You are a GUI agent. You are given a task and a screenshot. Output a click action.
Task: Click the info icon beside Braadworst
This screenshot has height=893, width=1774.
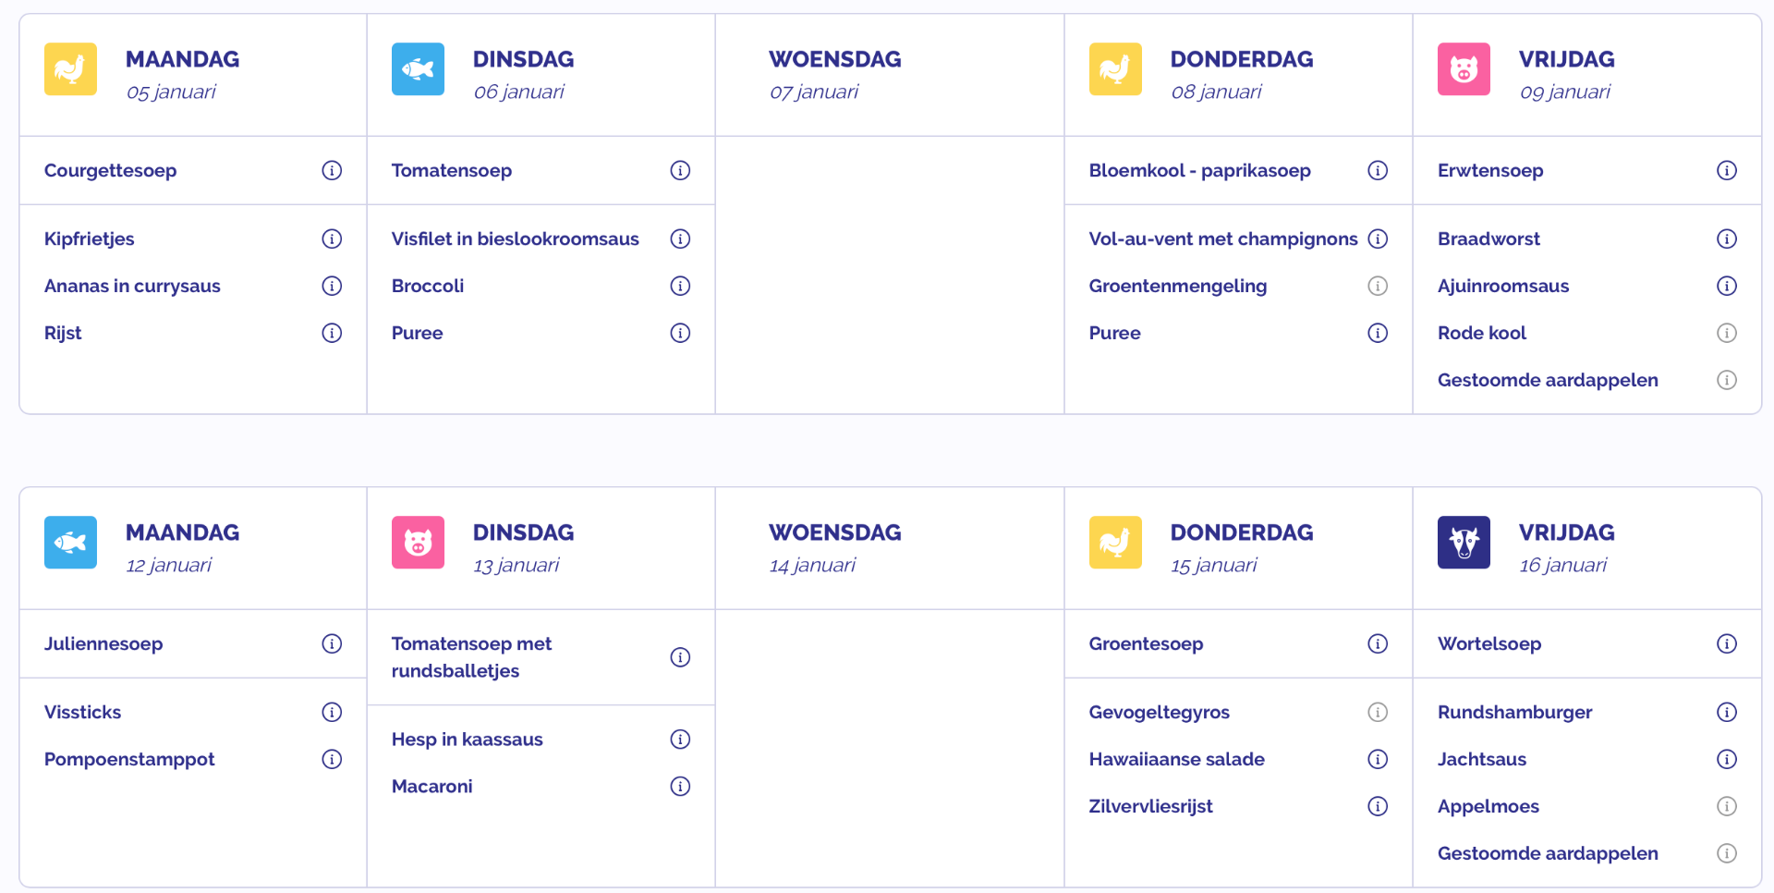tap(1726, 239)
